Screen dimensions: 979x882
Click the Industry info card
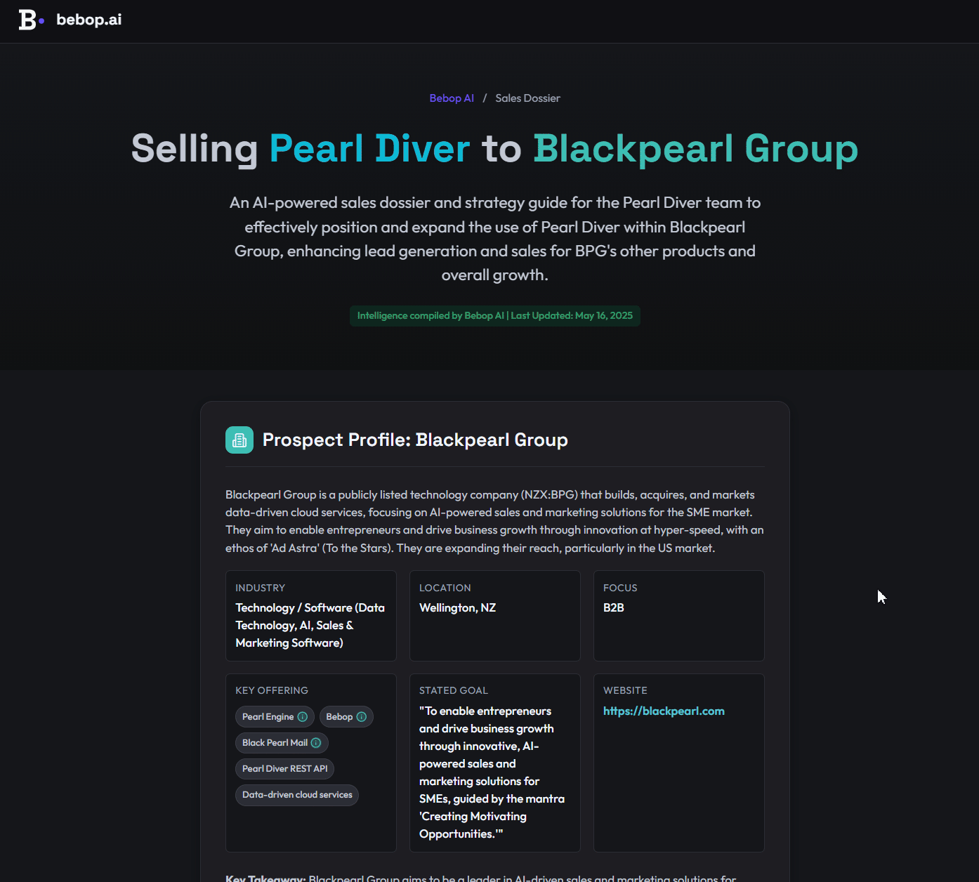tap(311, 616)
